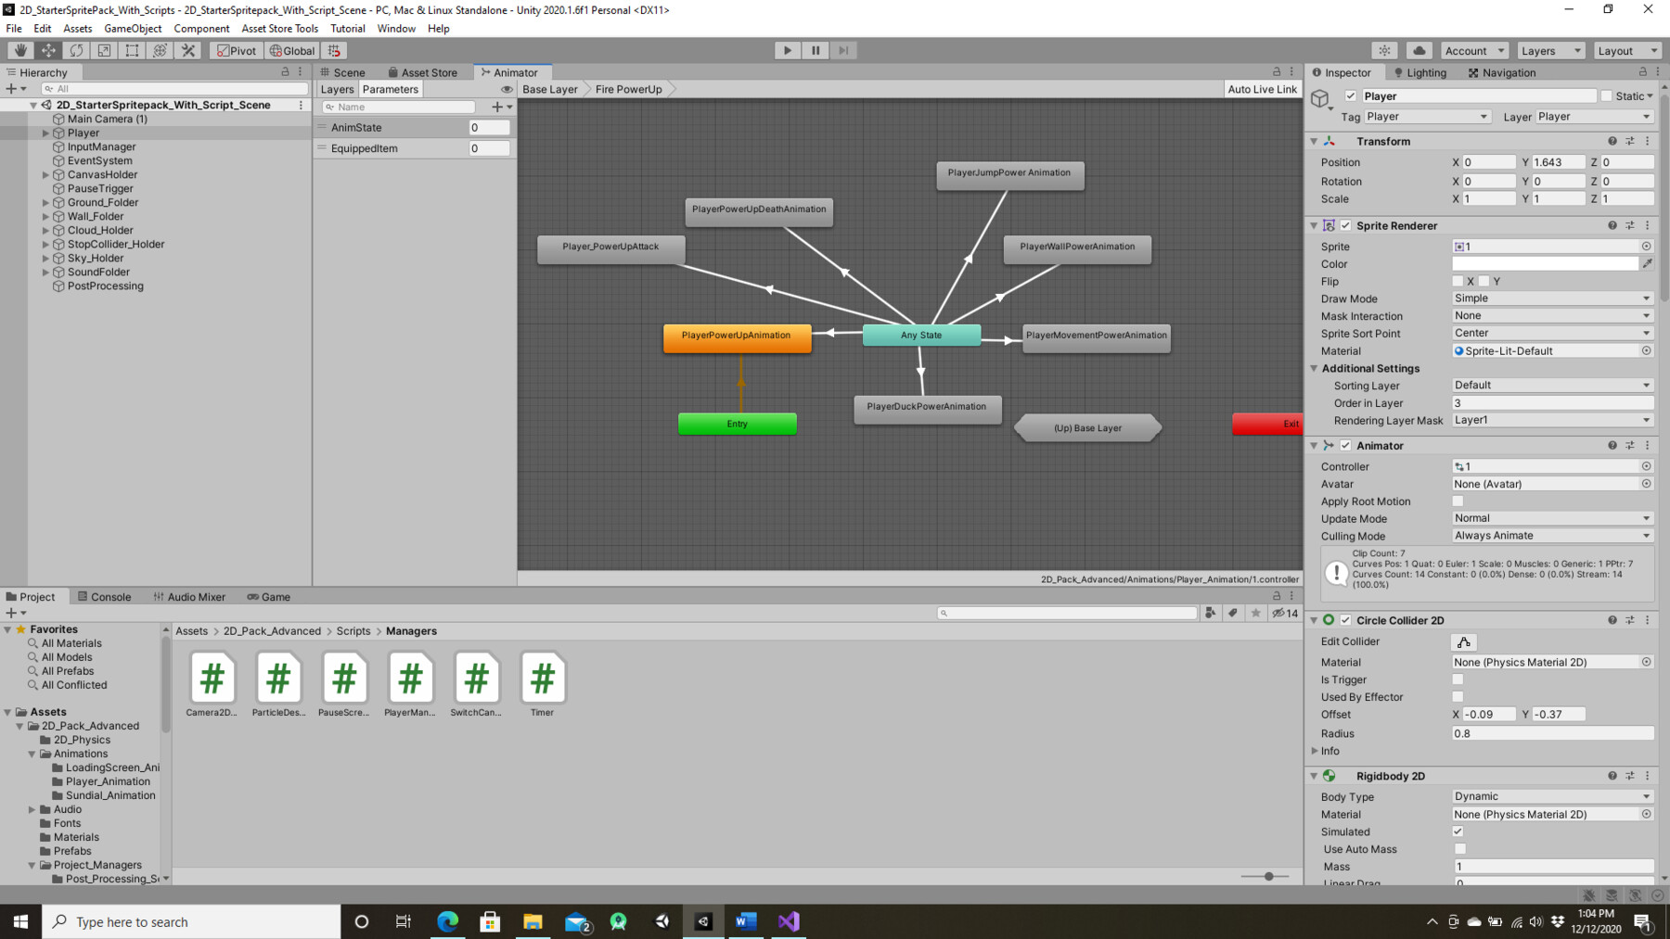The width and height of the screenshot is (1670, 939).
Task: Click search by type icon in Project
Action: (x=1211, y=613)
